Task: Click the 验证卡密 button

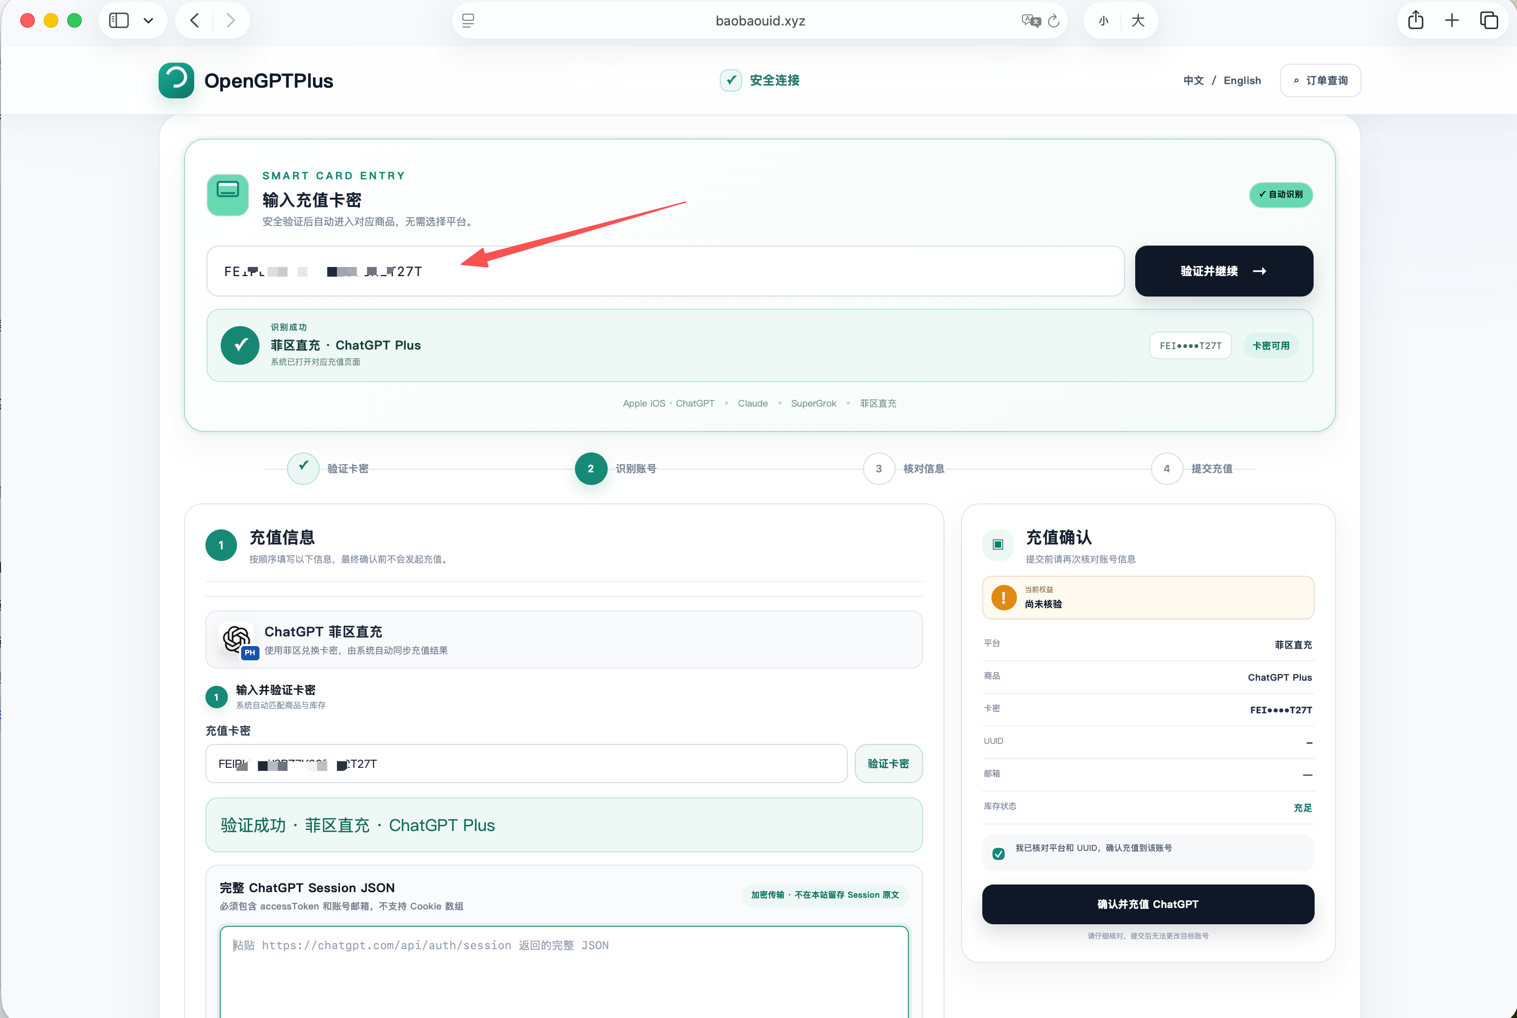Action: [x=888, y=763]
